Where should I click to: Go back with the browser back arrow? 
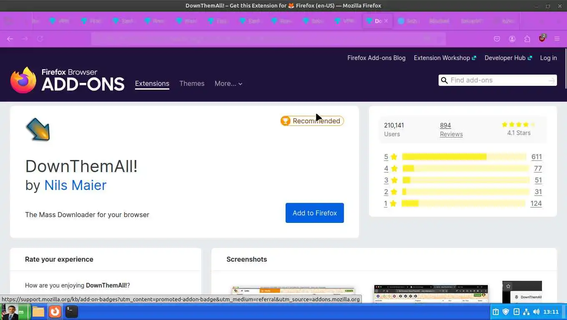coord(10,39)
